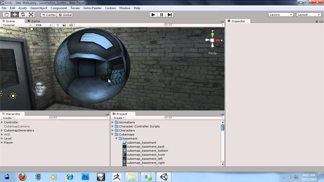Open the Textured draw mode dropdown
The height and width of the screenshot is (182, 324).
17,25
